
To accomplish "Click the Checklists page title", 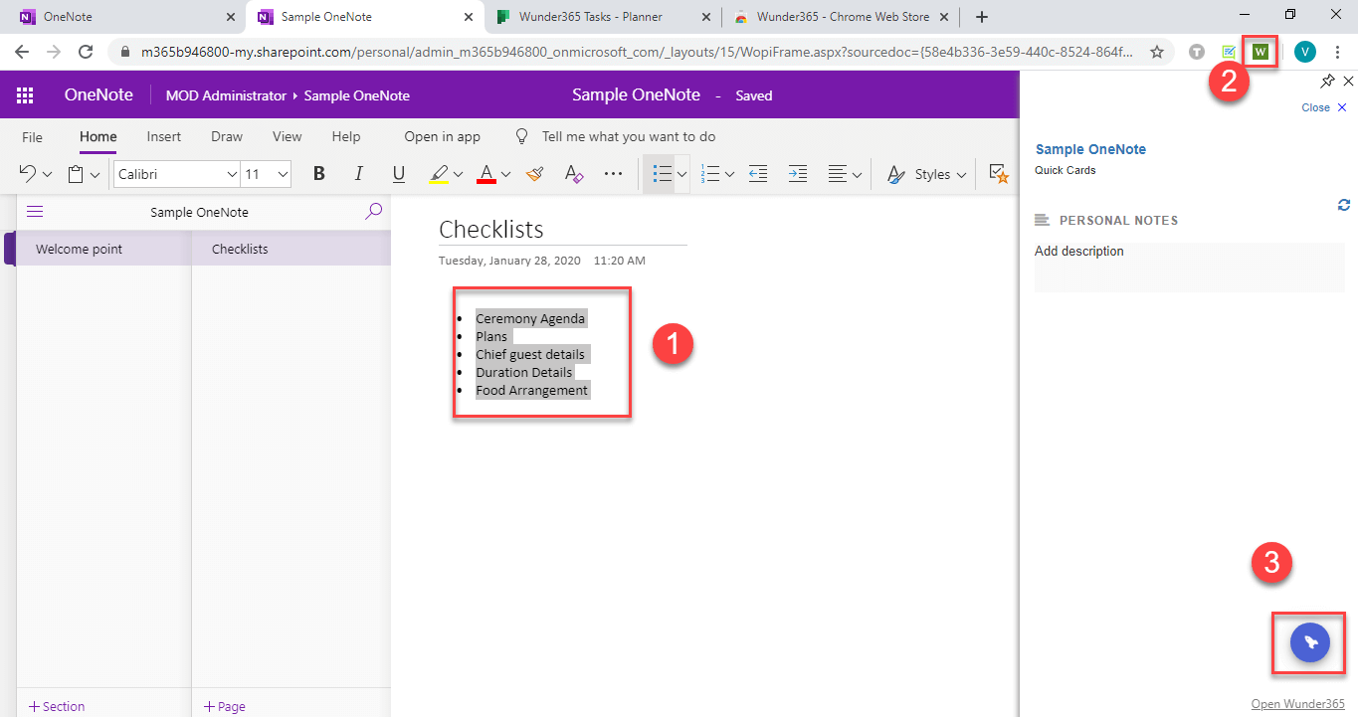I will (491, 229).
